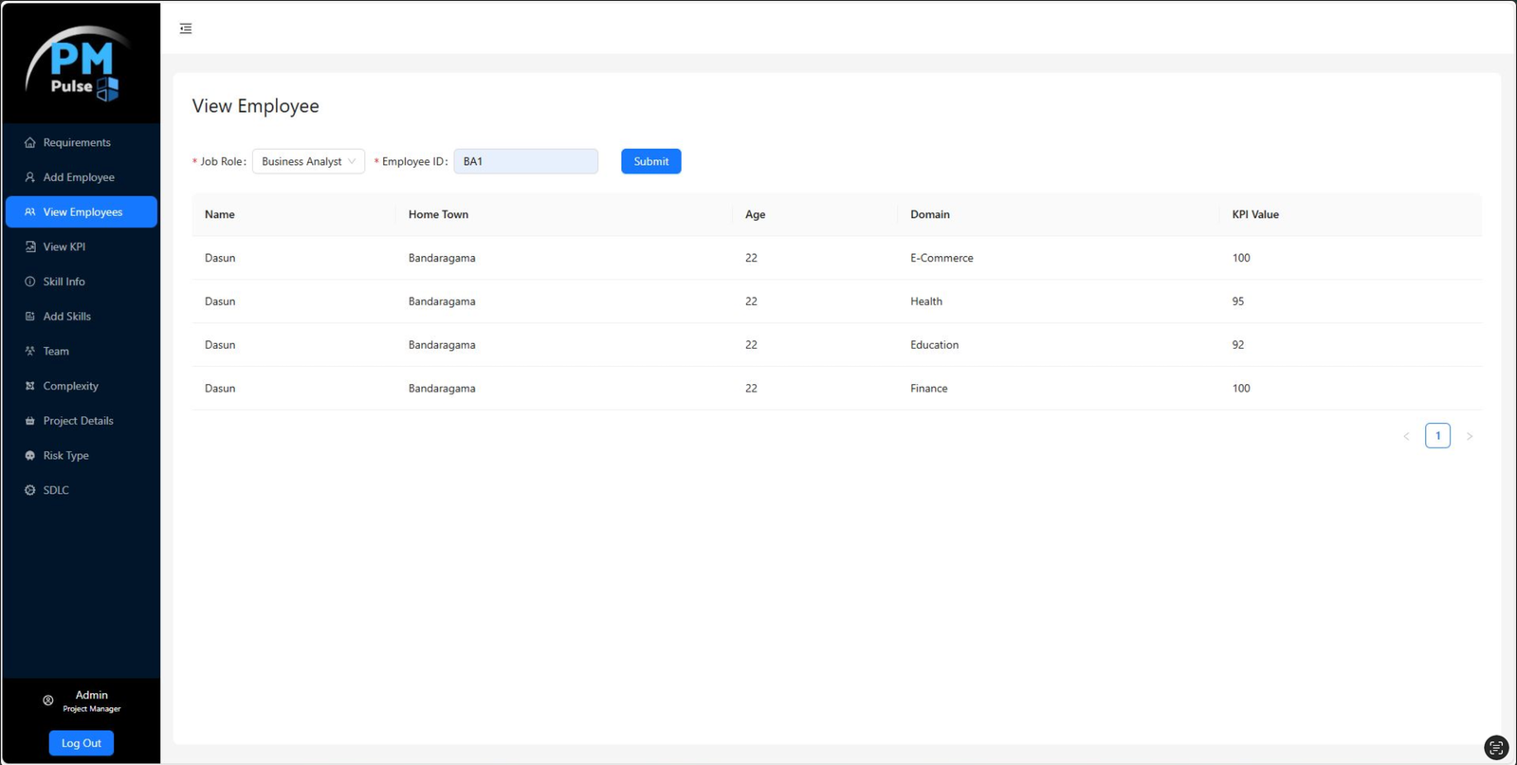Click into the Employee ID field
Image resolution: width=1517 pixels, height=765 pixels.
(526, 161)
